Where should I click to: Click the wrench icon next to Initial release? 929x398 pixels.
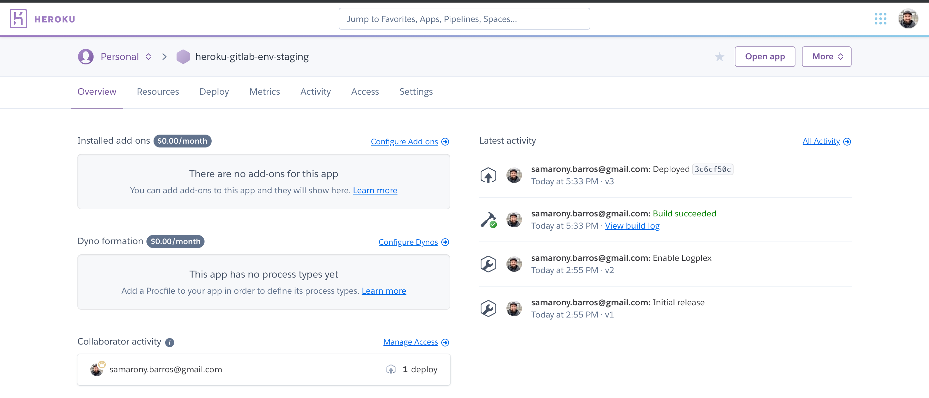coord(488,309)
